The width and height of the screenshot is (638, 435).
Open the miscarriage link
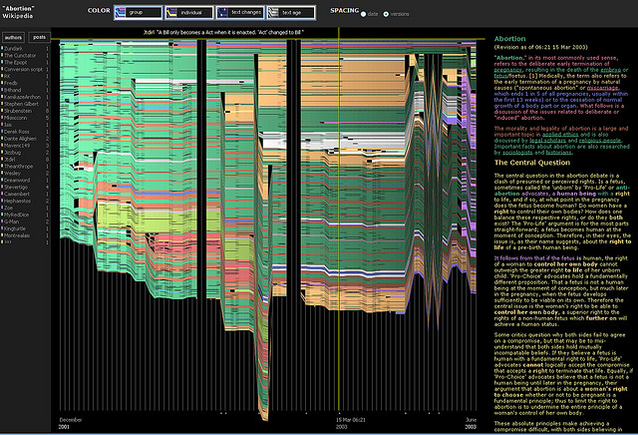[602, 88]
